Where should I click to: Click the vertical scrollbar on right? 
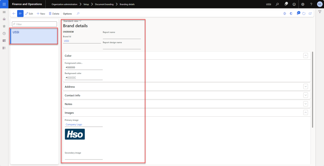[313, 89]
